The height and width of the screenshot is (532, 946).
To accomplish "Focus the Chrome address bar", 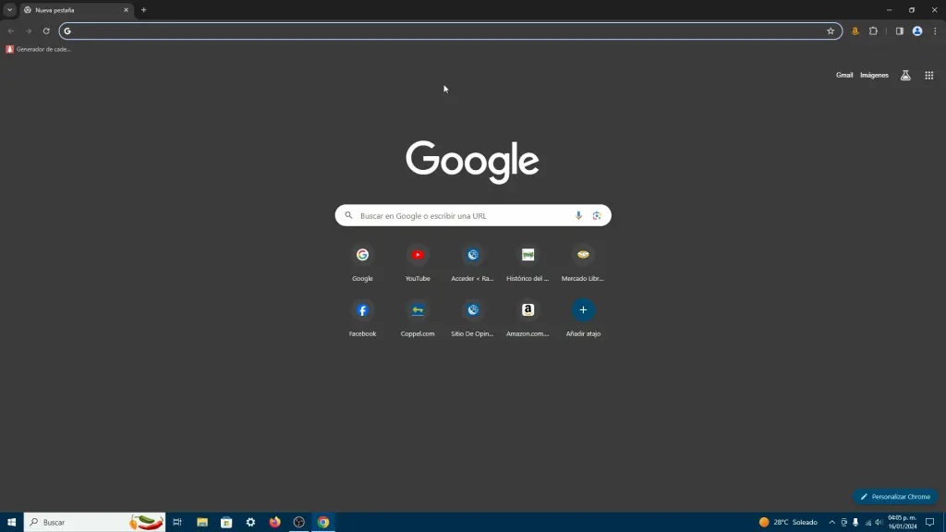I will [x=449, y=30].
